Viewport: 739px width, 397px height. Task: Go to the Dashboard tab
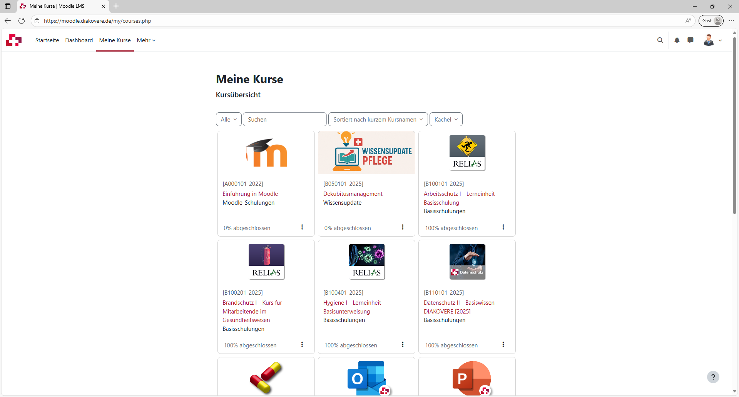(79, 40)
